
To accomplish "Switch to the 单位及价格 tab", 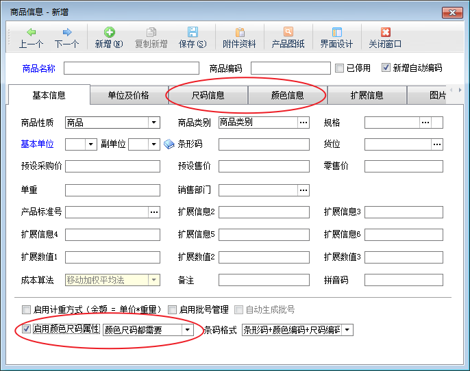I will pyautogui.click(x=128, y=95).
